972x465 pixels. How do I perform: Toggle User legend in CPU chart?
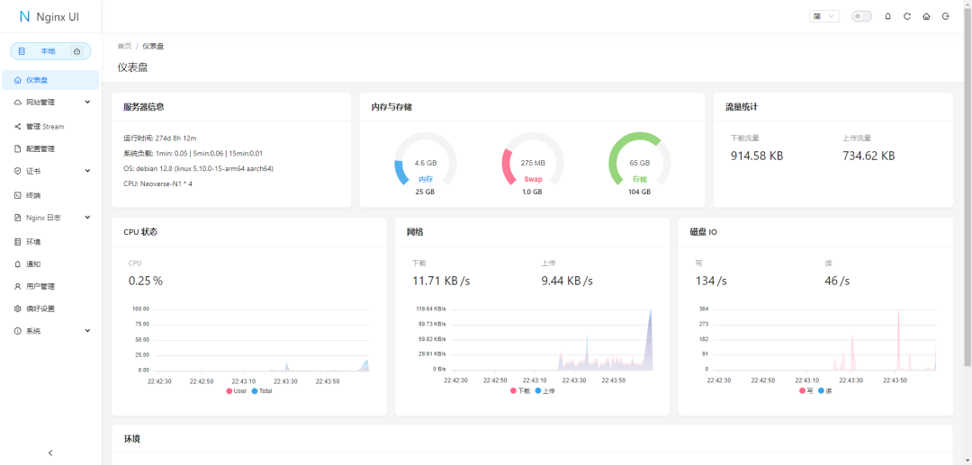click(236, 391)
